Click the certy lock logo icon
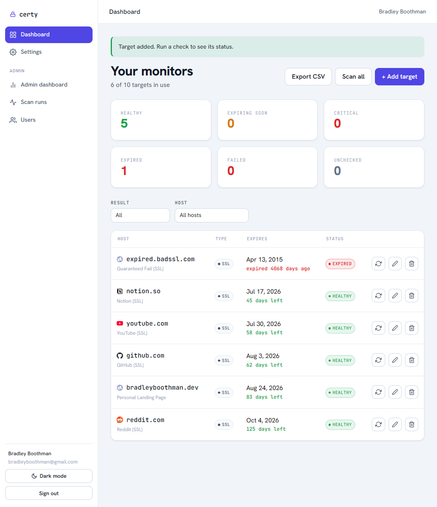 coord(13,14)
